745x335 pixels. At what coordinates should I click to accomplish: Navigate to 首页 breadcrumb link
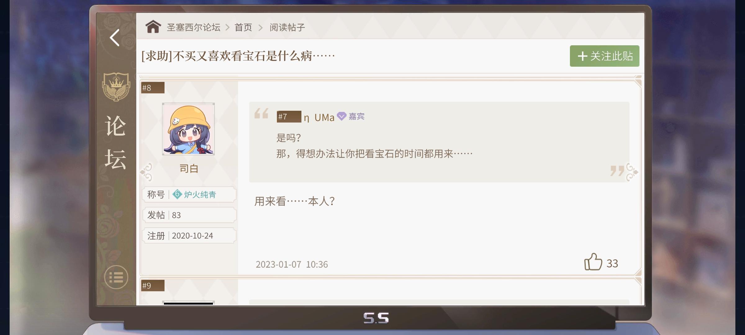click(x=243, y=27)
